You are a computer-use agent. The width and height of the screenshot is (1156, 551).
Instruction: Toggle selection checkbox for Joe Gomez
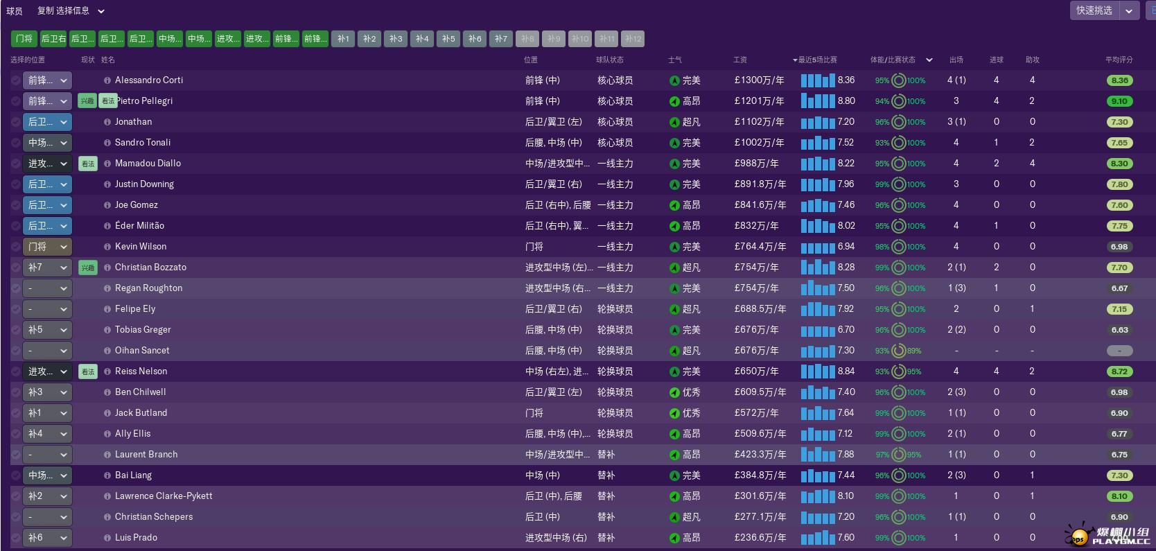(x=15, y=205)
